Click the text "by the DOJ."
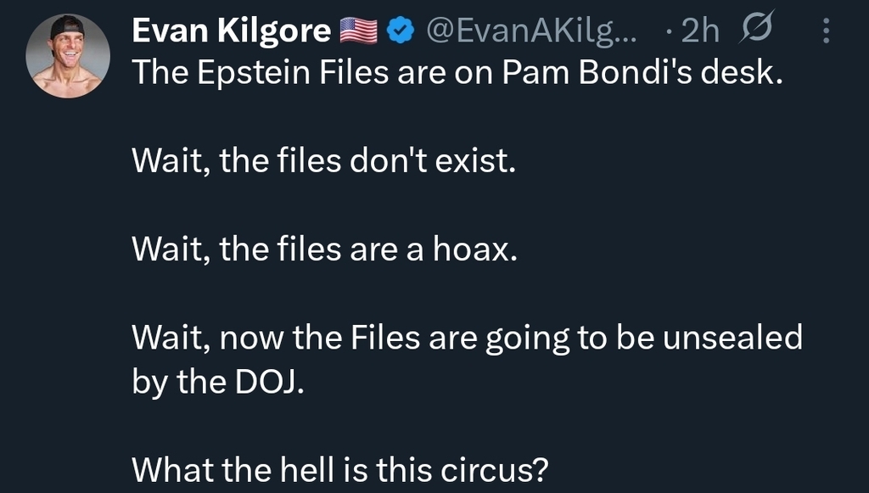Screen dimensions: 869x493 218,381
